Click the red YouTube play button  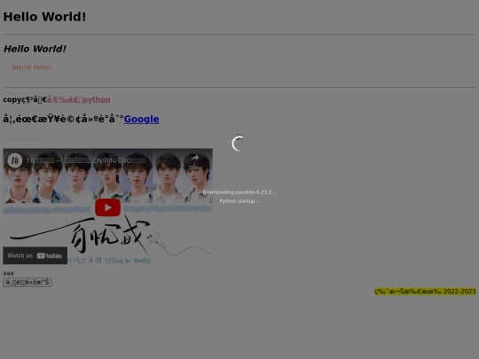pos(107,207)
